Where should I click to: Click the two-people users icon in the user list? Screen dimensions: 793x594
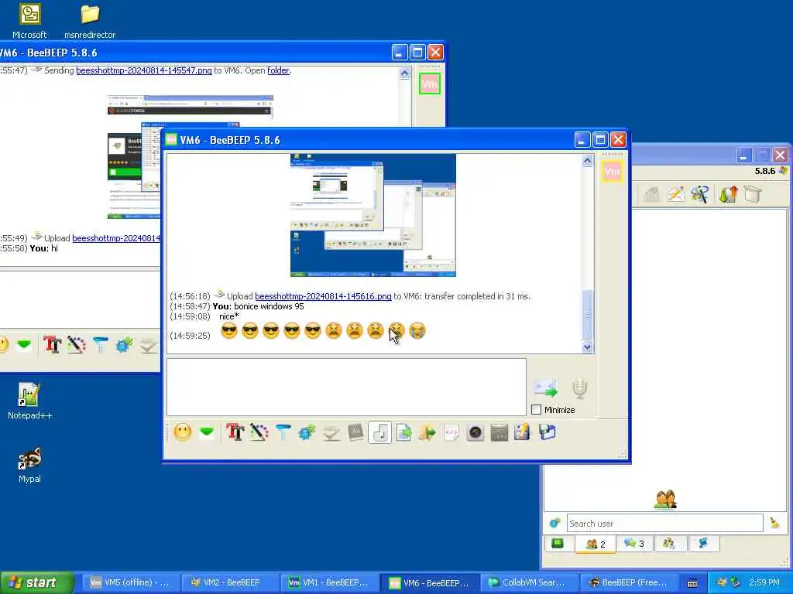click(x=665, y=499)
